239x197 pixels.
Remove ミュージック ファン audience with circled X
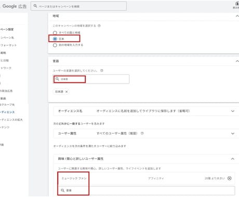pyautogui.click(x=230, y=178)
